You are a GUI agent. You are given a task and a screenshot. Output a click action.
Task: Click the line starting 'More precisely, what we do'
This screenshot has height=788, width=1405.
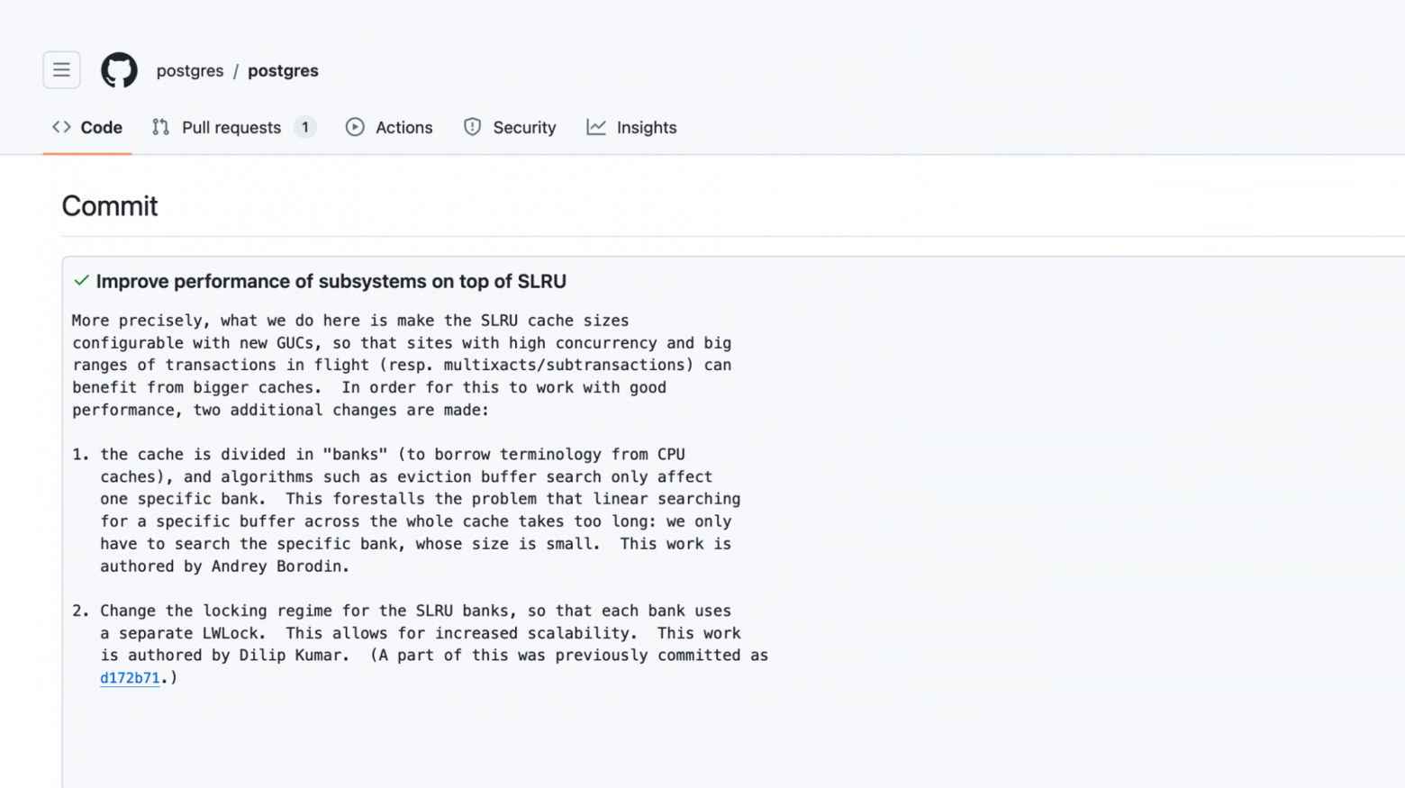[x=350, y=321]
